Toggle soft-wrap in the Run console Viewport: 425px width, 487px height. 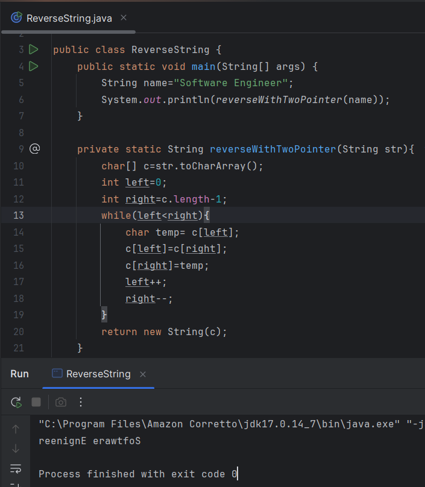point(16,468)
